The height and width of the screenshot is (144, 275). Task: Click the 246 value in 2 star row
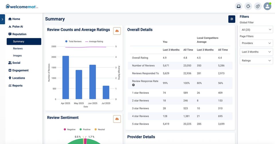click(x=186, y=101)
